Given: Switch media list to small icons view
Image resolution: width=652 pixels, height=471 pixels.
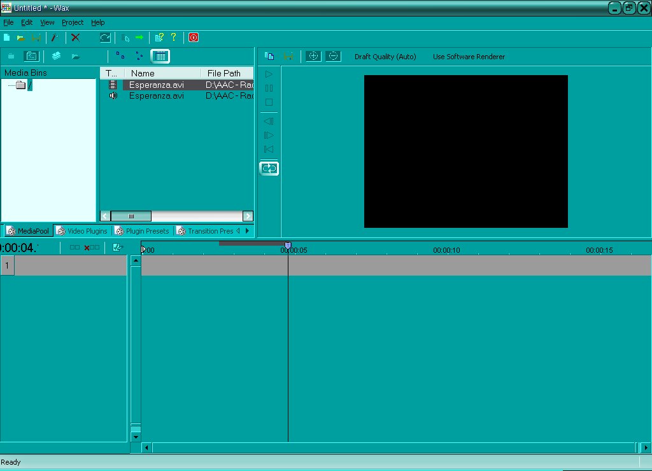Looking at the screenshot, I should (x=139, y=56).
